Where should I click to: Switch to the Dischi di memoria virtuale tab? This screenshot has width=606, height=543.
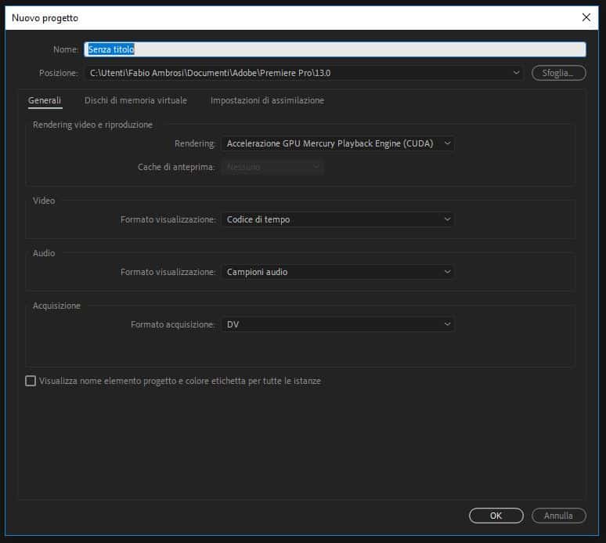coord(135,100)
